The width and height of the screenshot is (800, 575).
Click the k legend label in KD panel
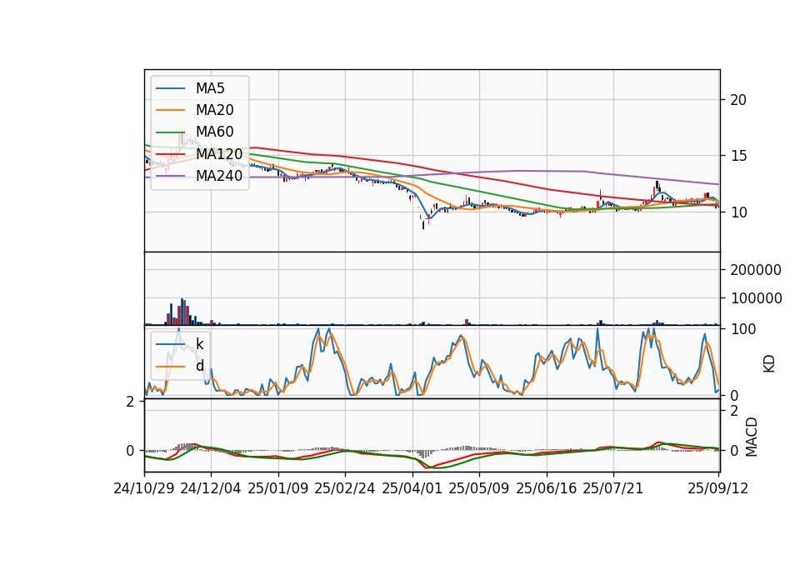[x=199, y=344]
